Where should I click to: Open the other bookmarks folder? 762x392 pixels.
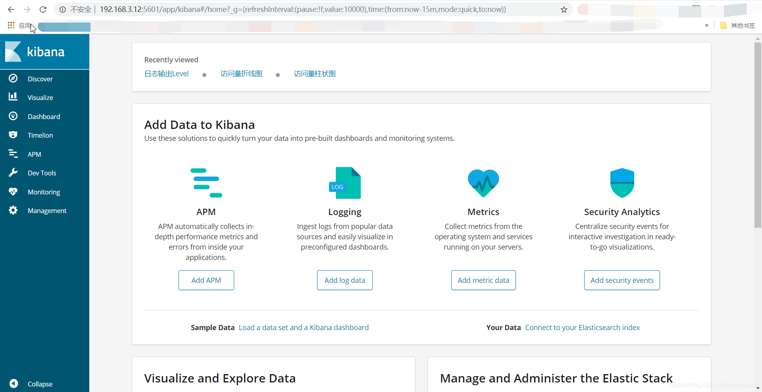(737, 25)
